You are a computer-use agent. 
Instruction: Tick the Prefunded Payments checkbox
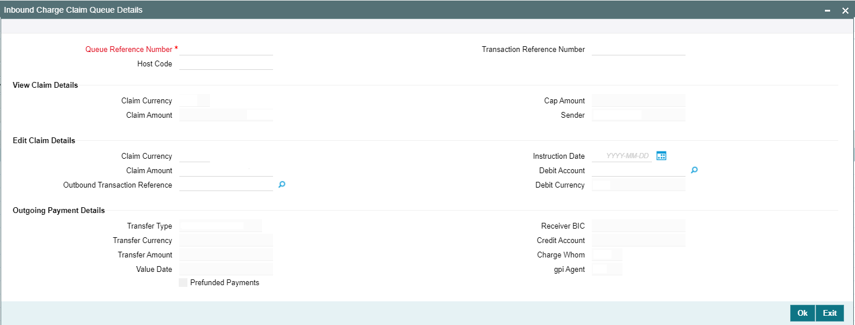click(x=183, y=282)
